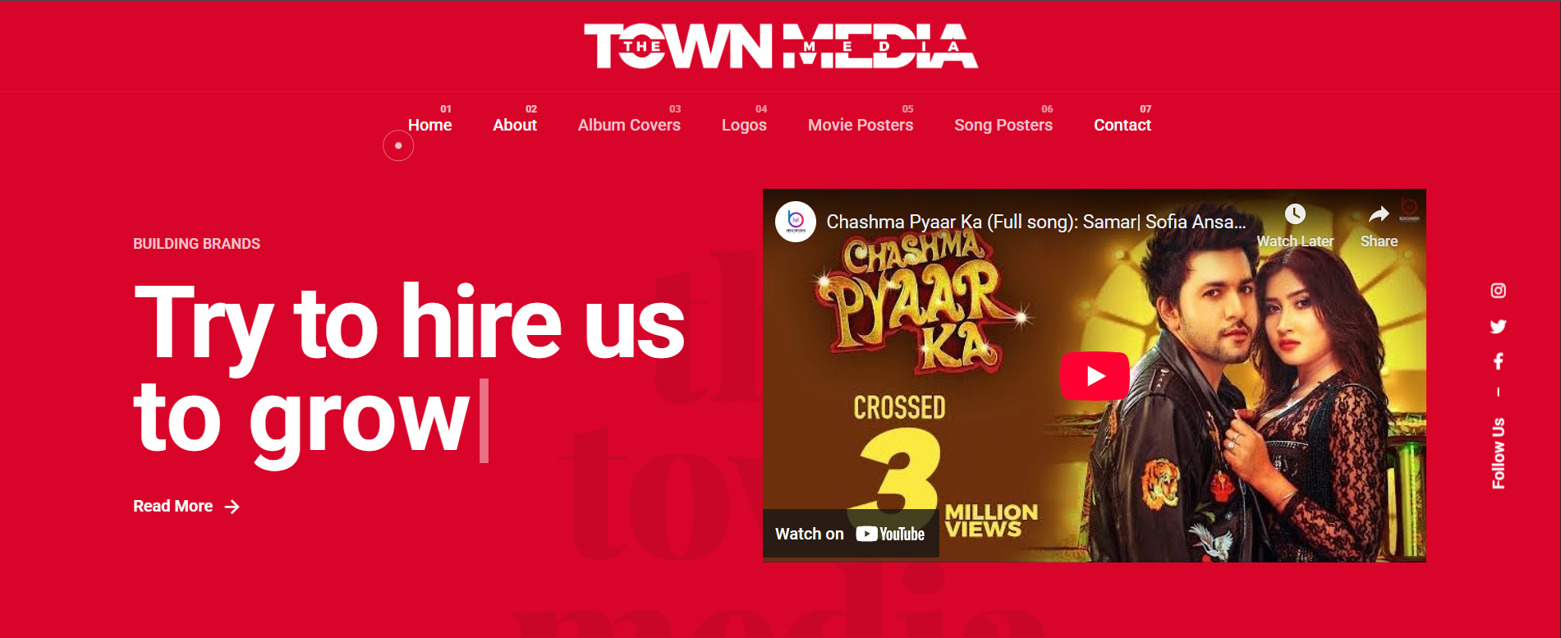Open the Song Posters section

coord(1003,125)
